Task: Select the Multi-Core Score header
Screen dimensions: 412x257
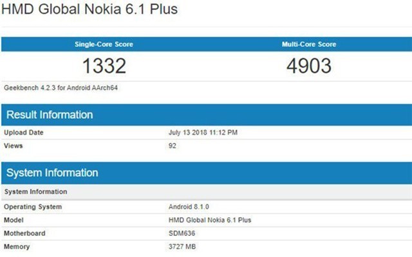Action: [x=309, y=44]
